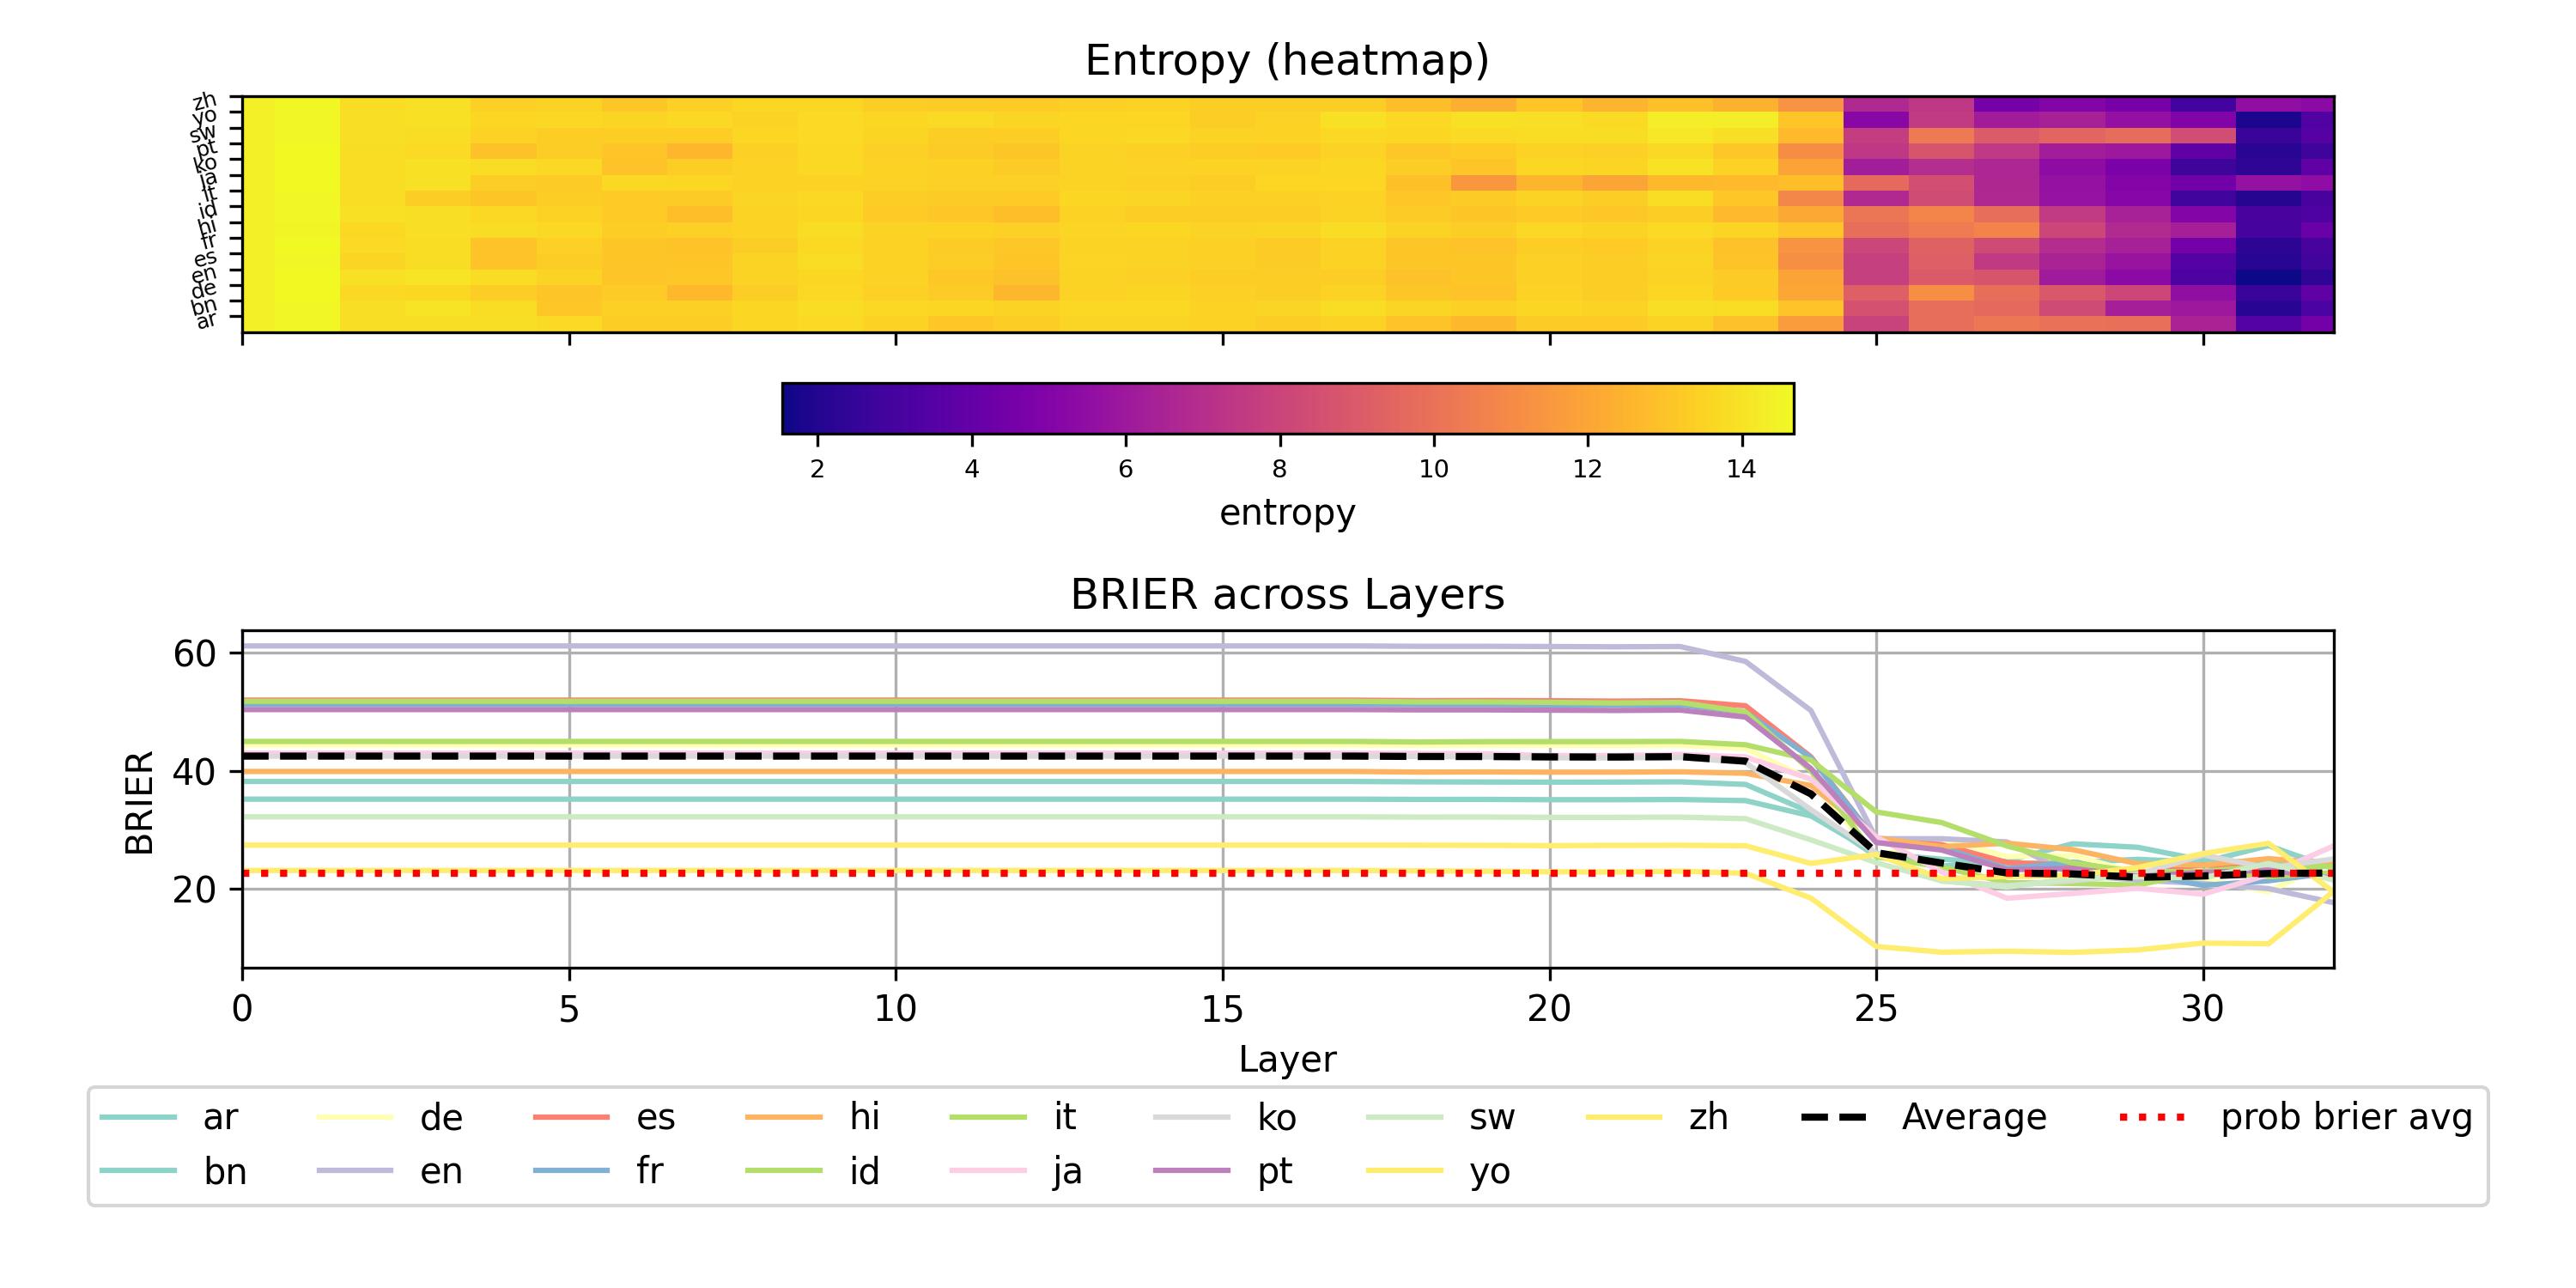Click y-axis tick label 60

tap(194, 654)
